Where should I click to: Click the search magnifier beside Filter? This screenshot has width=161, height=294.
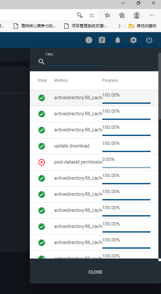click(x=41, y=61)
